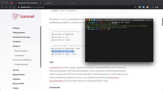Go forward in browser history
Viewport: 163px width, 91px height.
tap(6, 7)
